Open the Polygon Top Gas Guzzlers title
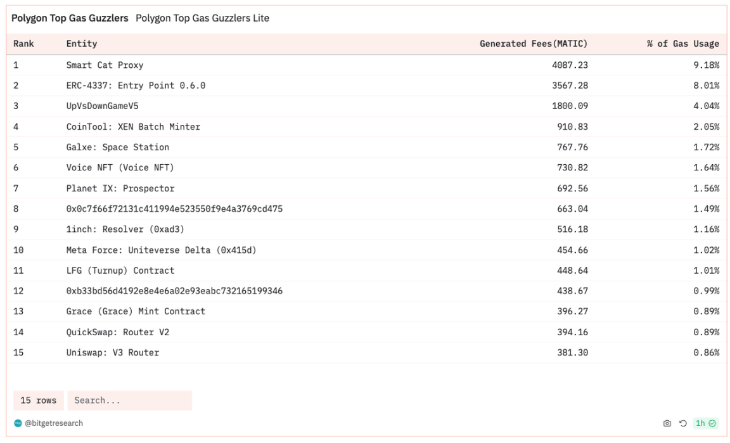Screen dimensions: 730x443 coord(70,18)
